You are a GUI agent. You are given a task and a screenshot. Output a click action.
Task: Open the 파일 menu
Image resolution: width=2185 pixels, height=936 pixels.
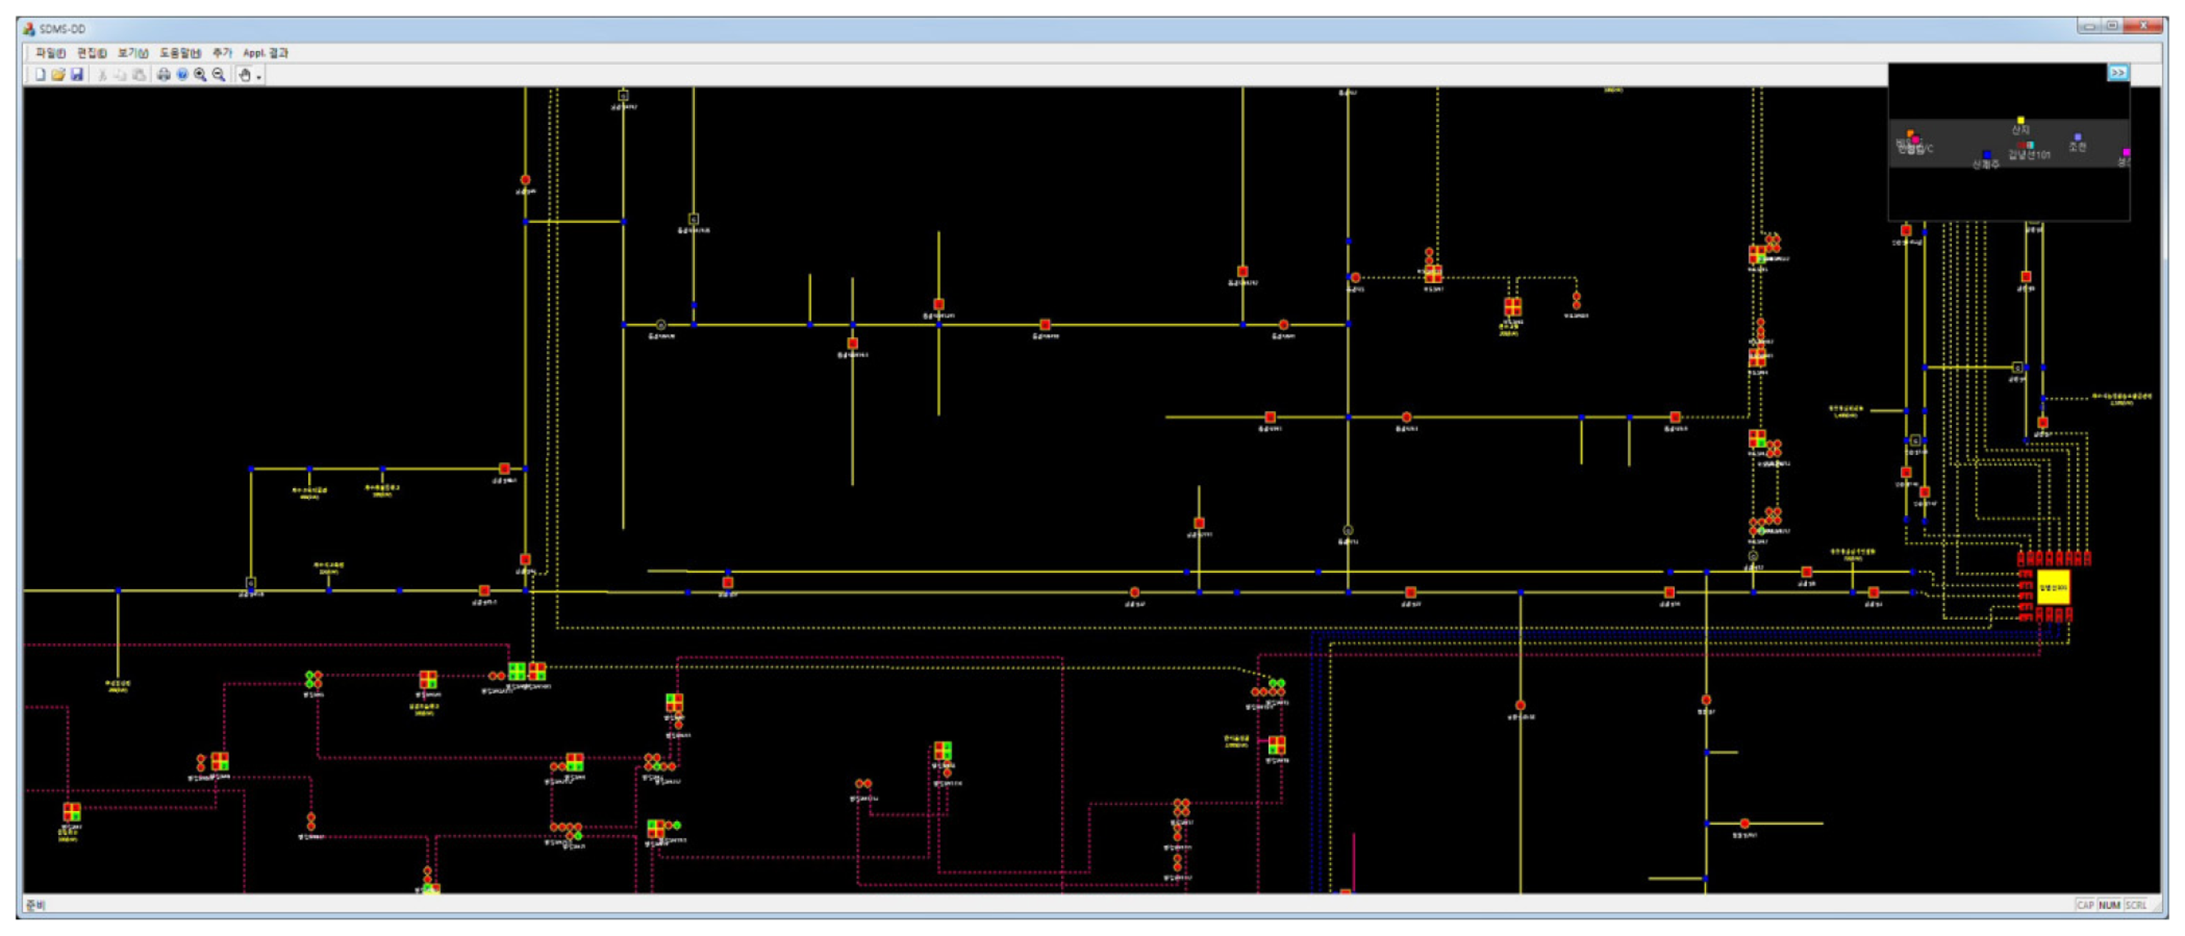pyautogui.click(x=50, y=52)
